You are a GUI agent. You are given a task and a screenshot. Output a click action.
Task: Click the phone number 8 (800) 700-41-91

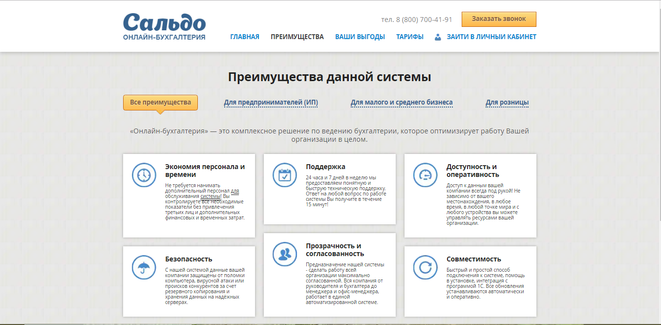click(424, 20)
